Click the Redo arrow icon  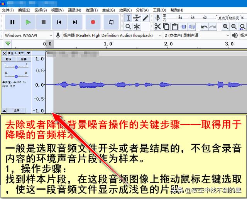pos(213,27)
